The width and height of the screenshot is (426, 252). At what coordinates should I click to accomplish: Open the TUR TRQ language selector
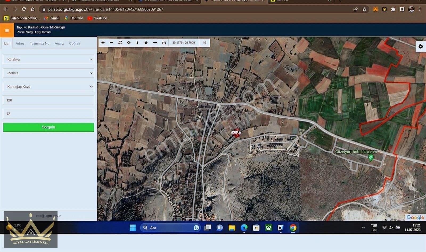pos(374,228)
